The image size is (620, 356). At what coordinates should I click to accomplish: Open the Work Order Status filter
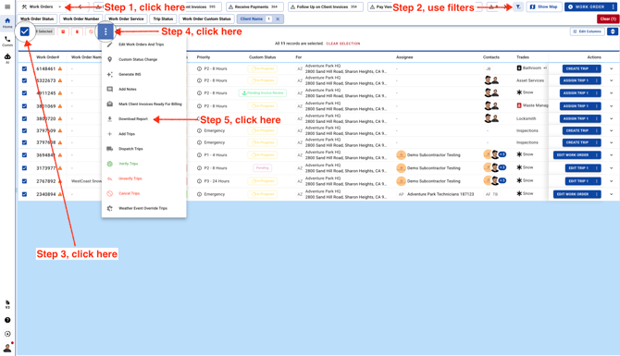coord(37,19)
